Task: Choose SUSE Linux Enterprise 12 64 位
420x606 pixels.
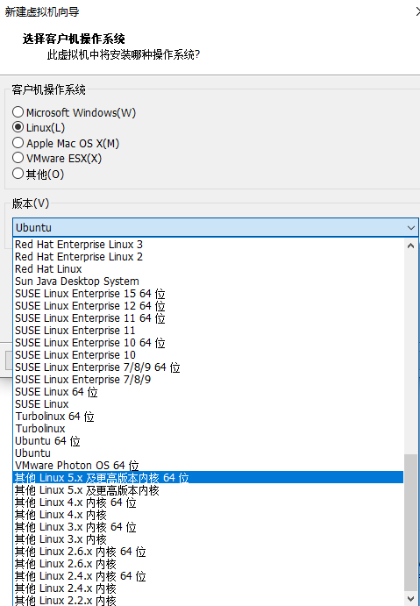Action: tap(208, 306)
